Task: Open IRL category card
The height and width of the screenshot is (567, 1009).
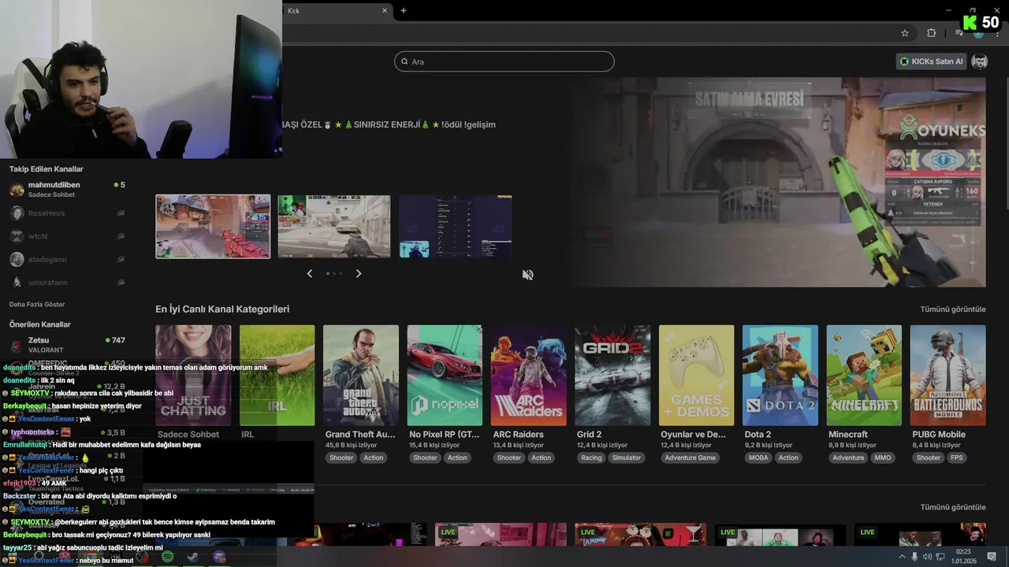Action: coord(277,376)
